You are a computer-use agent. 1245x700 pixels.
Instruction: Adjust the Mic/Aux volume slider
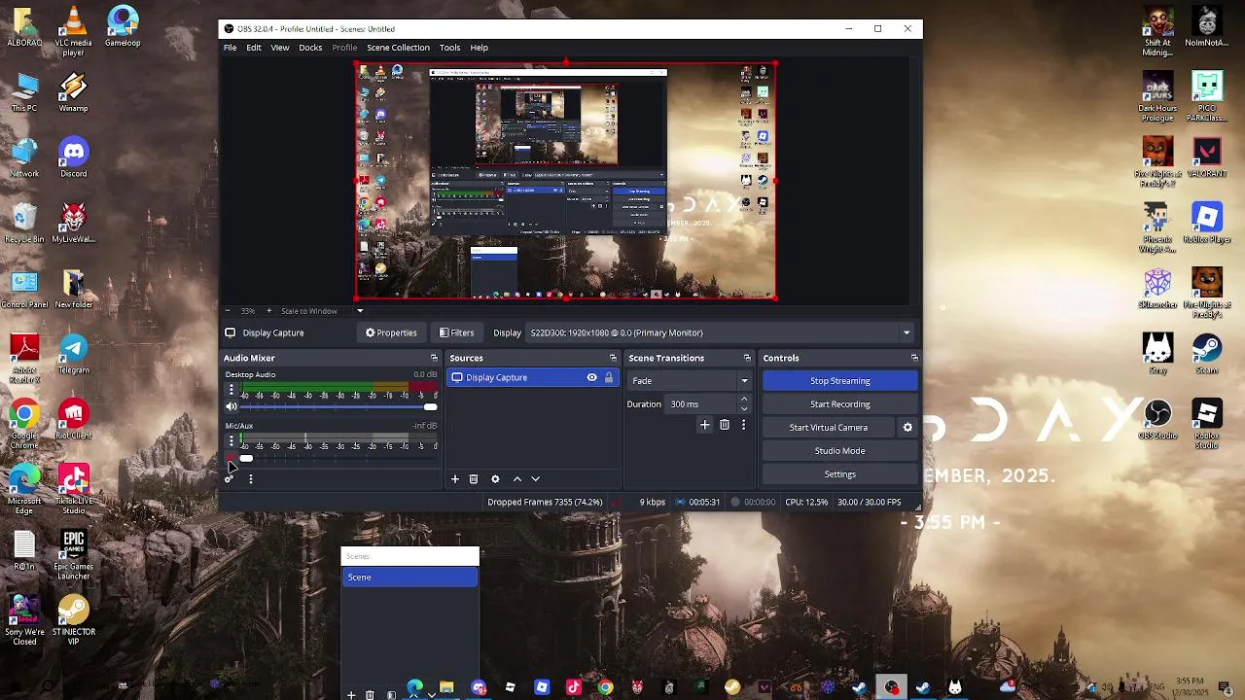[338, 459]
